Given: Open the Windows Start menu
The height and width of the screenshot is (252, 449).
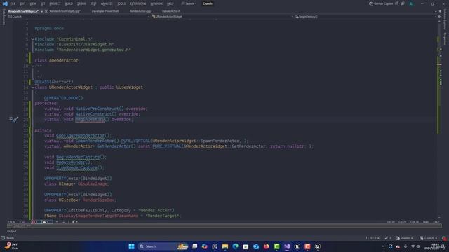Looking at the screenshot, I should (131, 246).
